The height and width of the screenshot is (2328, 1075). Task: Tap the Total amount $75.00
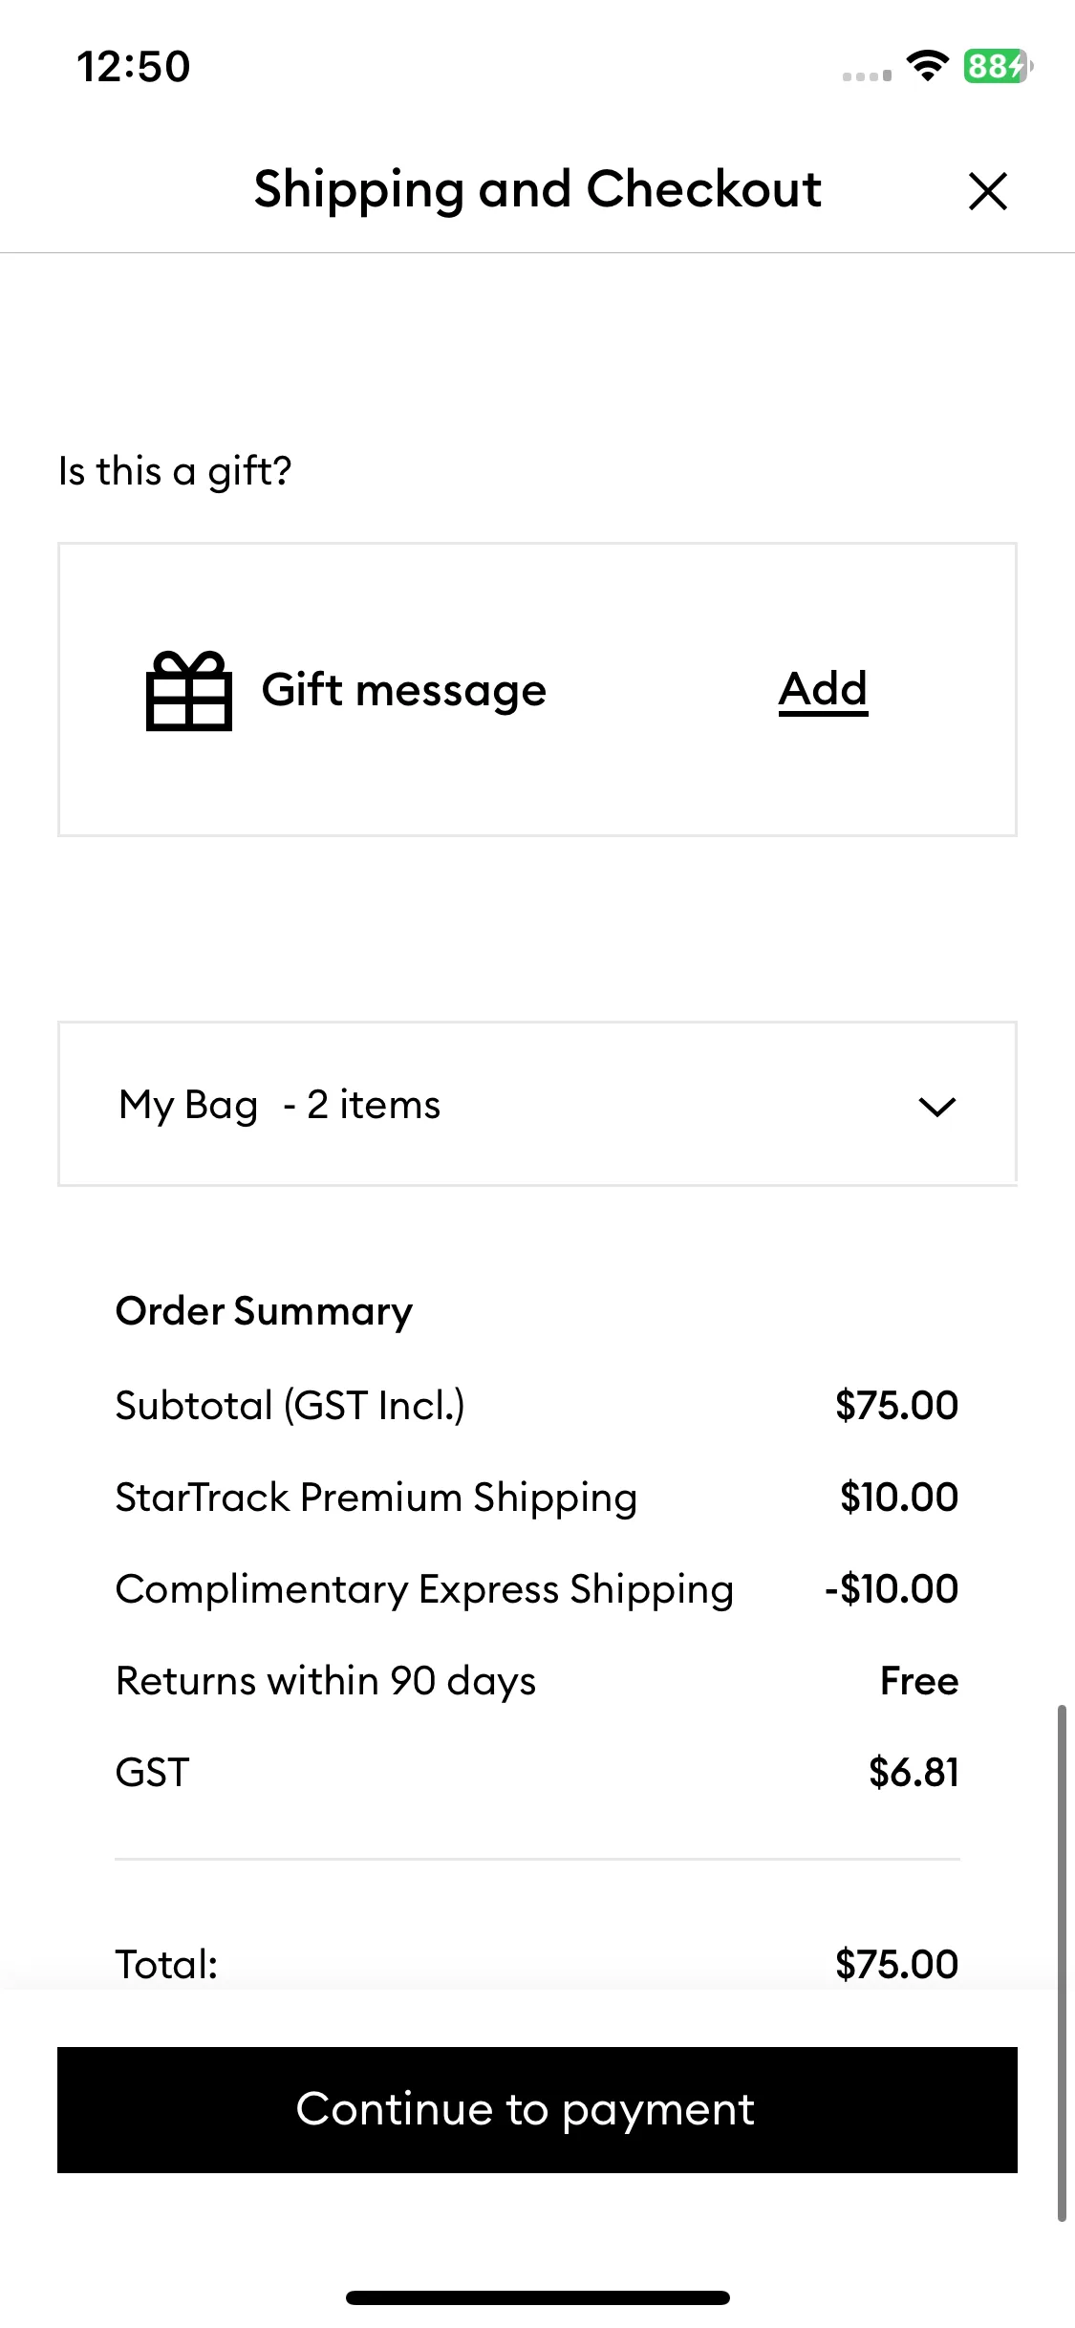[x=896, y=1965]
